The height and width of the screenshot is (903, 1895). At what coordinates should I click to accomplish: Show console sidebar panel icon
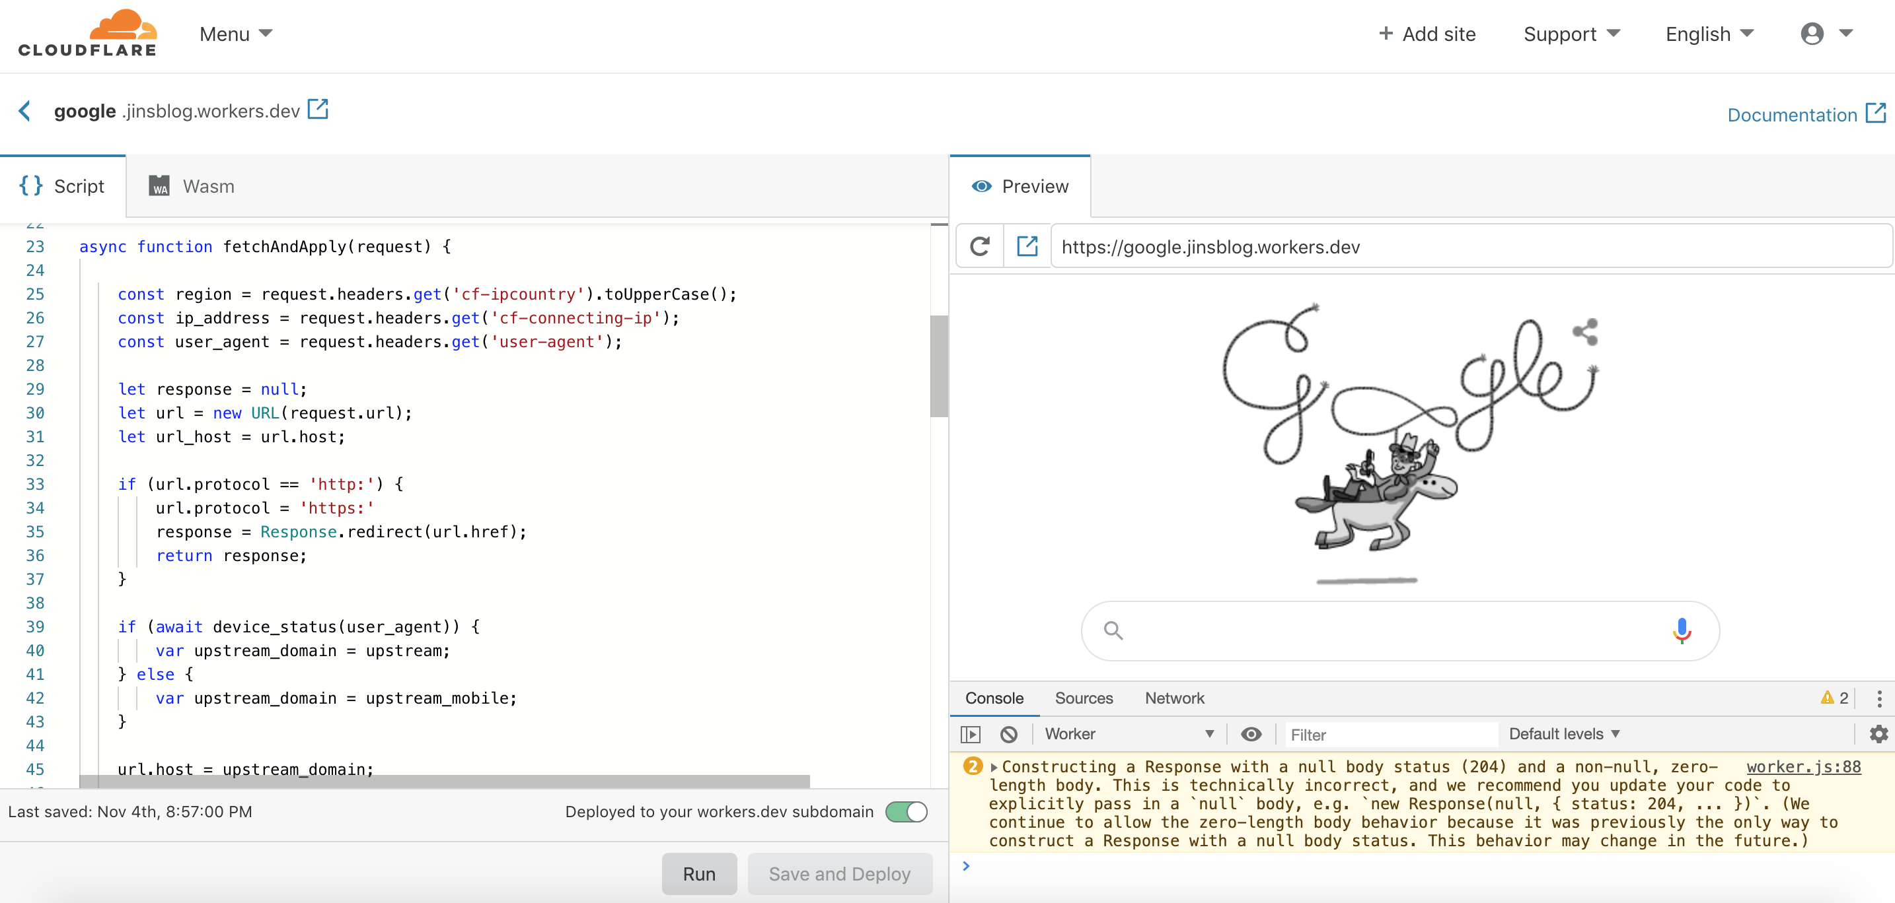click(971, 734)
